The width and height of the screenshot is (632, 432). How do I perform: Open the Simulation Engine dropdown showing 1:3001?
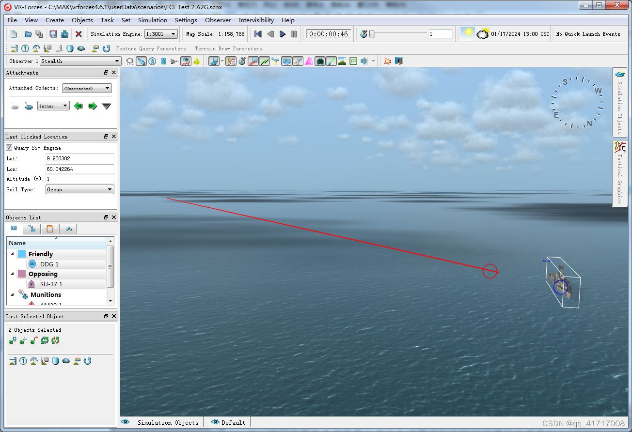tap(161, 34)
